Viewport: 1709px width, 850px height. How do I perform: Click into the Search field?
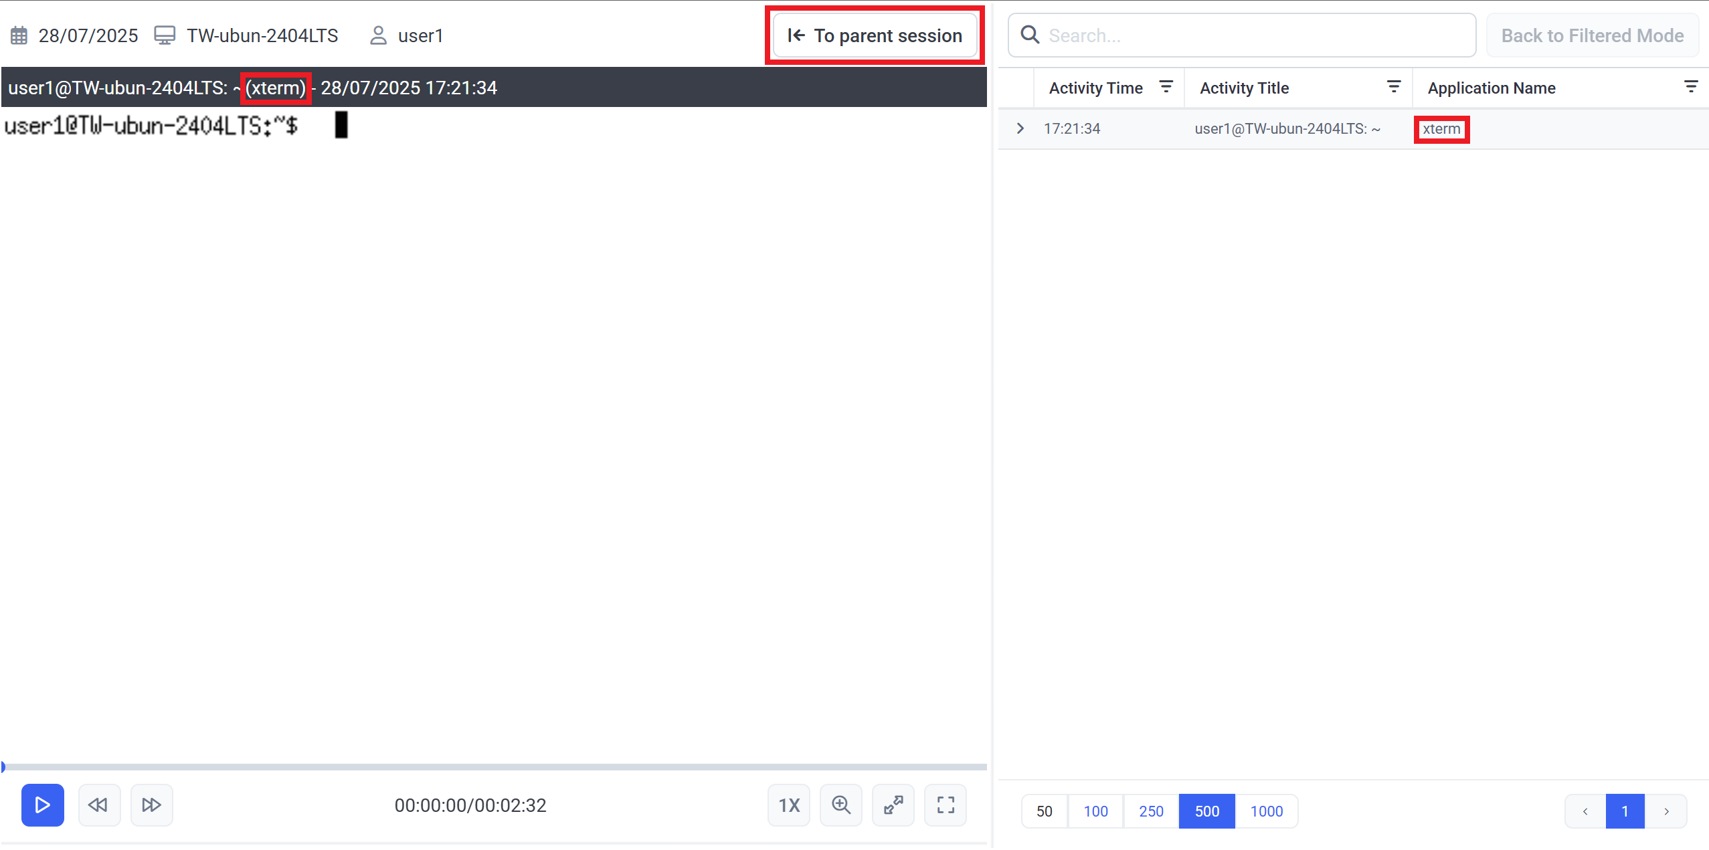click(x=1251, y=35)
